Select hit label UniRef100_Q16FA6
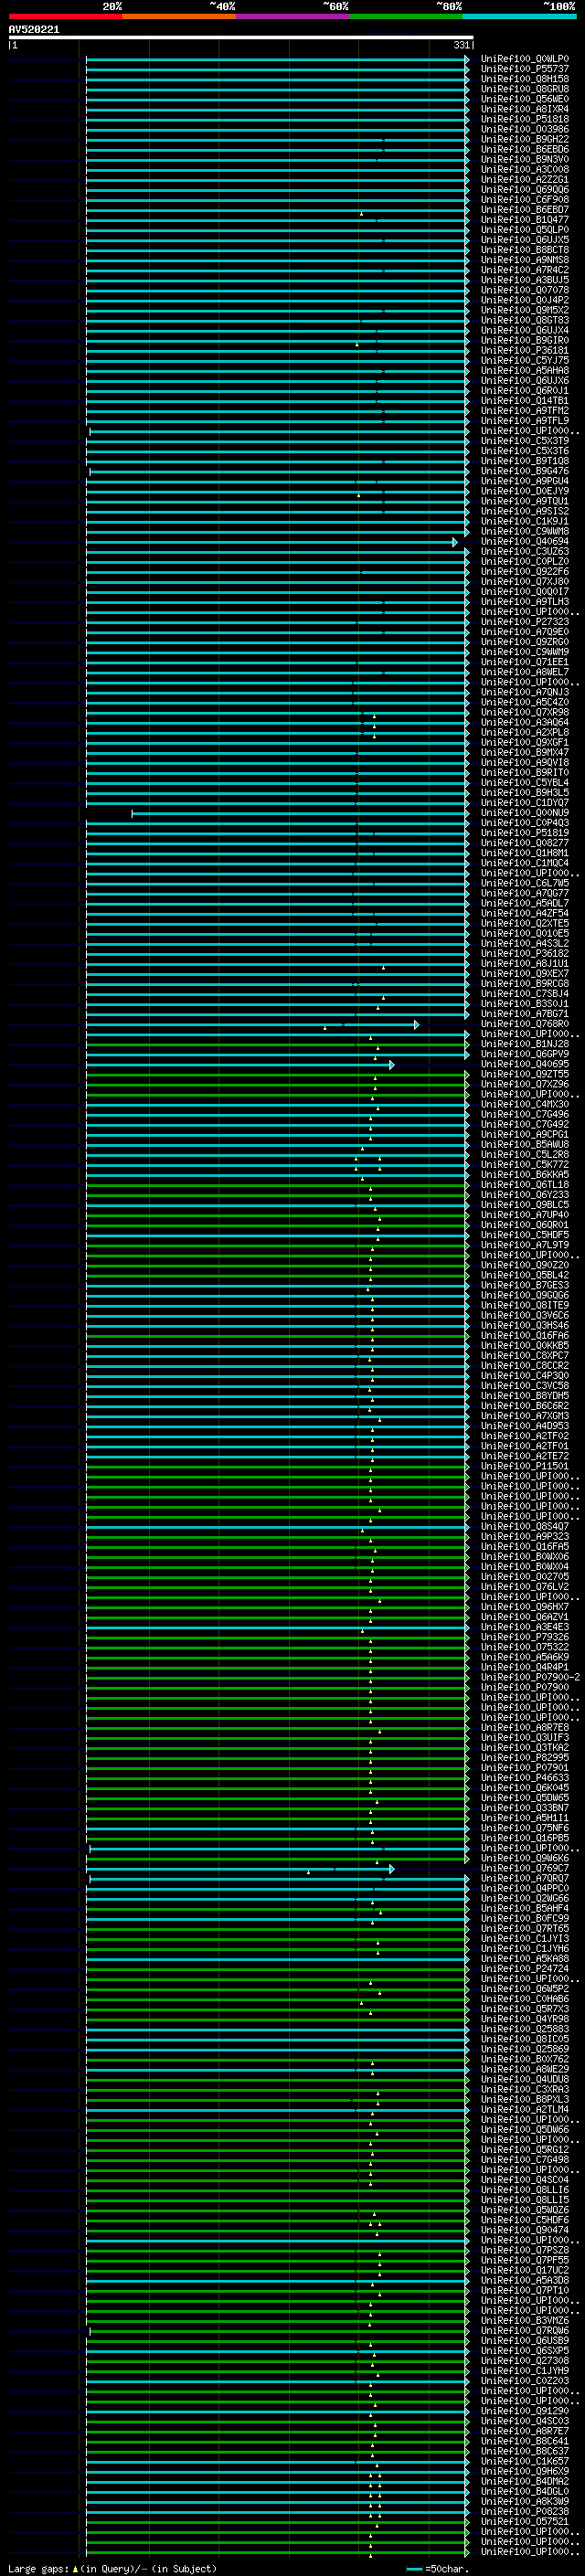This screenshot has height=2576, width=585. tap(525, 1336)
